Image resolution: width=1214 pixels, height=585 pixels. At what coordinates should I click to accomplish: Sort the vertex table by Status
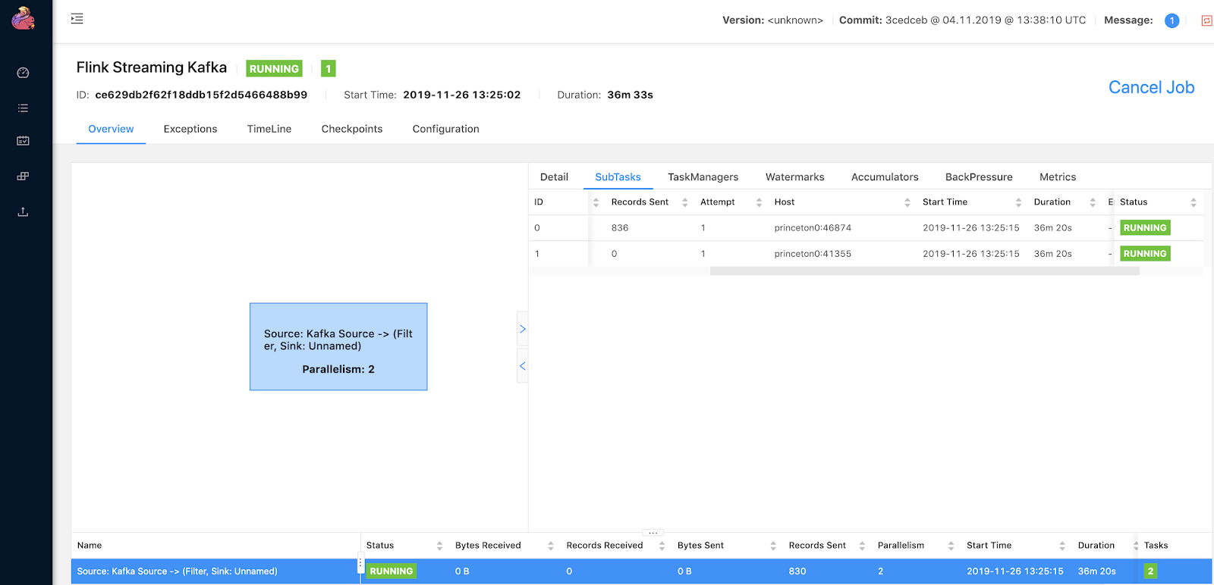point(439,546)
